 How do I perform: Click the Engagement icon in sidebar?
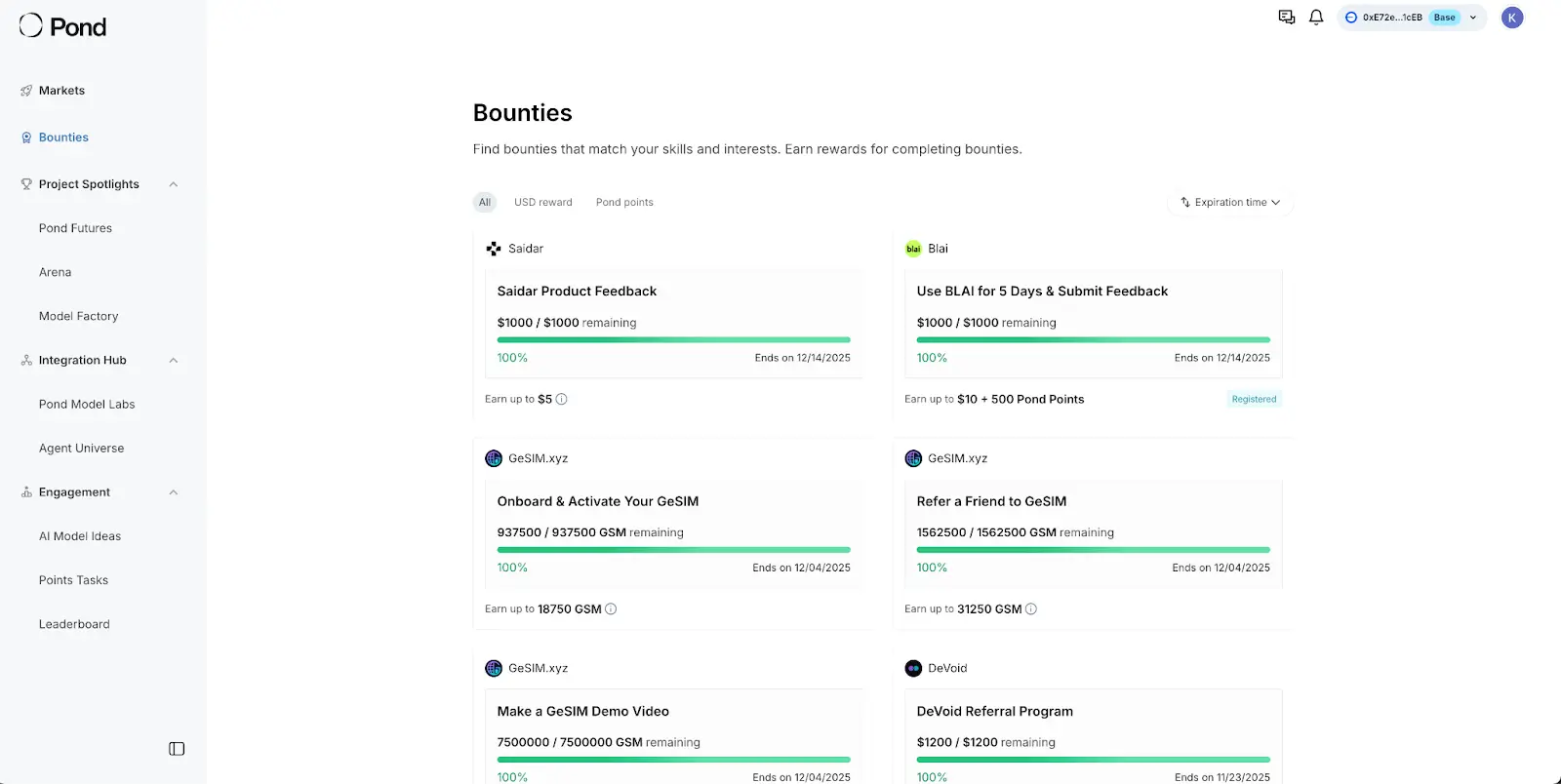(26, 492)
